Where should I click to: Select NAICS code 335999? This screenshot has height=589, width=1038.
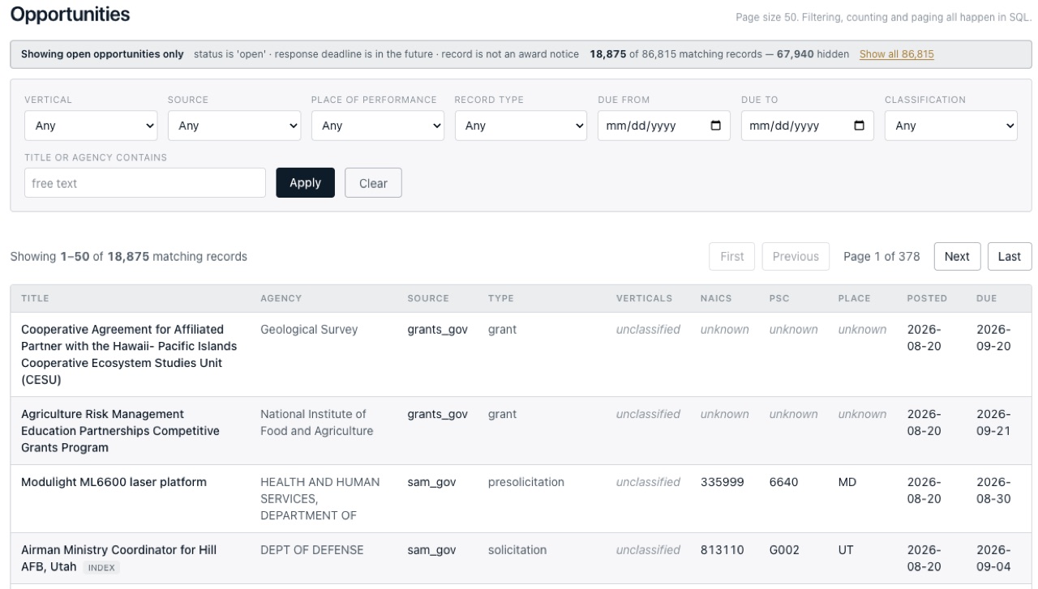[723, 482]
